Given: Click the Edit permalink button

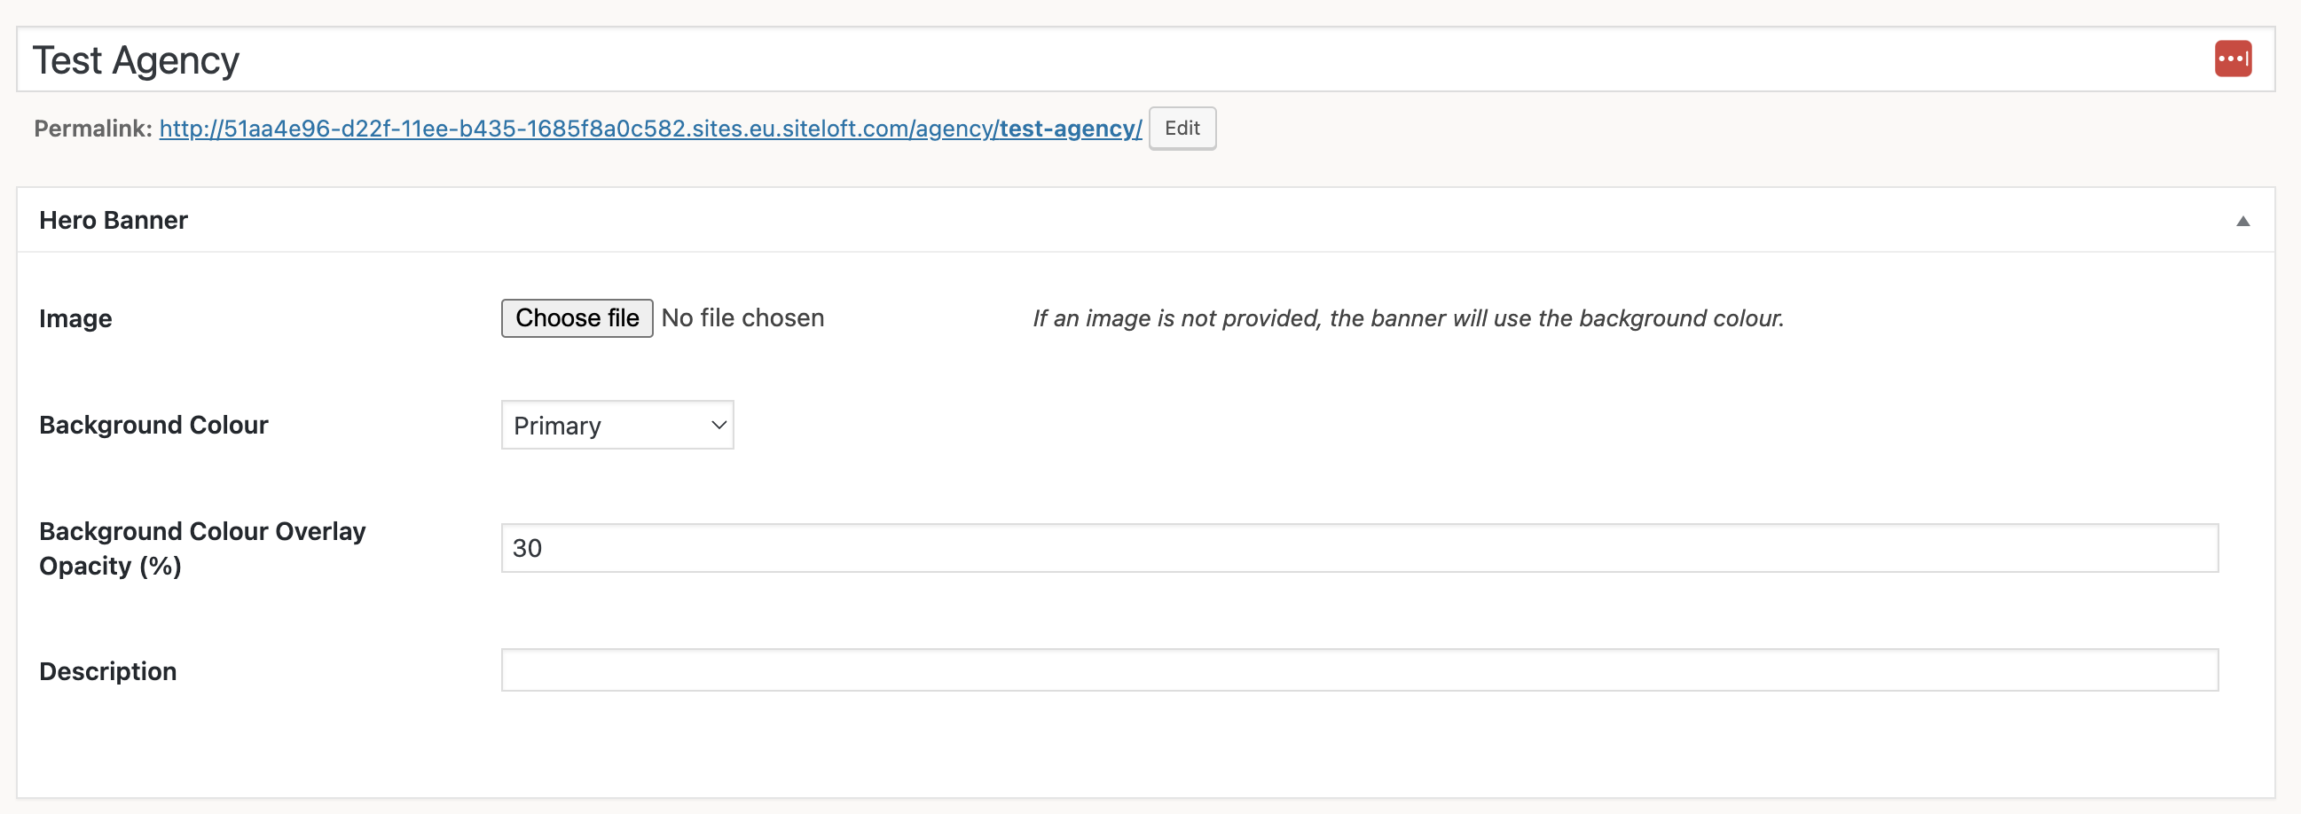Looking at the screenshot, I should tap(1181, 129).
